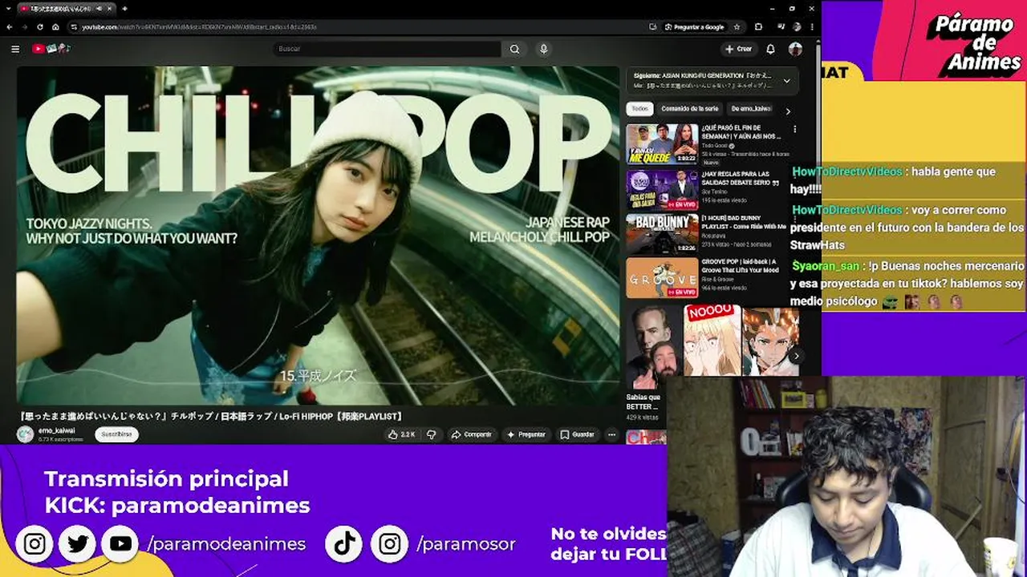The height and width of the screenshot is (577, 1027).
Task: Open menu for ¿QUÉ PASÓ EL FIN video
Action: [795, 129]
